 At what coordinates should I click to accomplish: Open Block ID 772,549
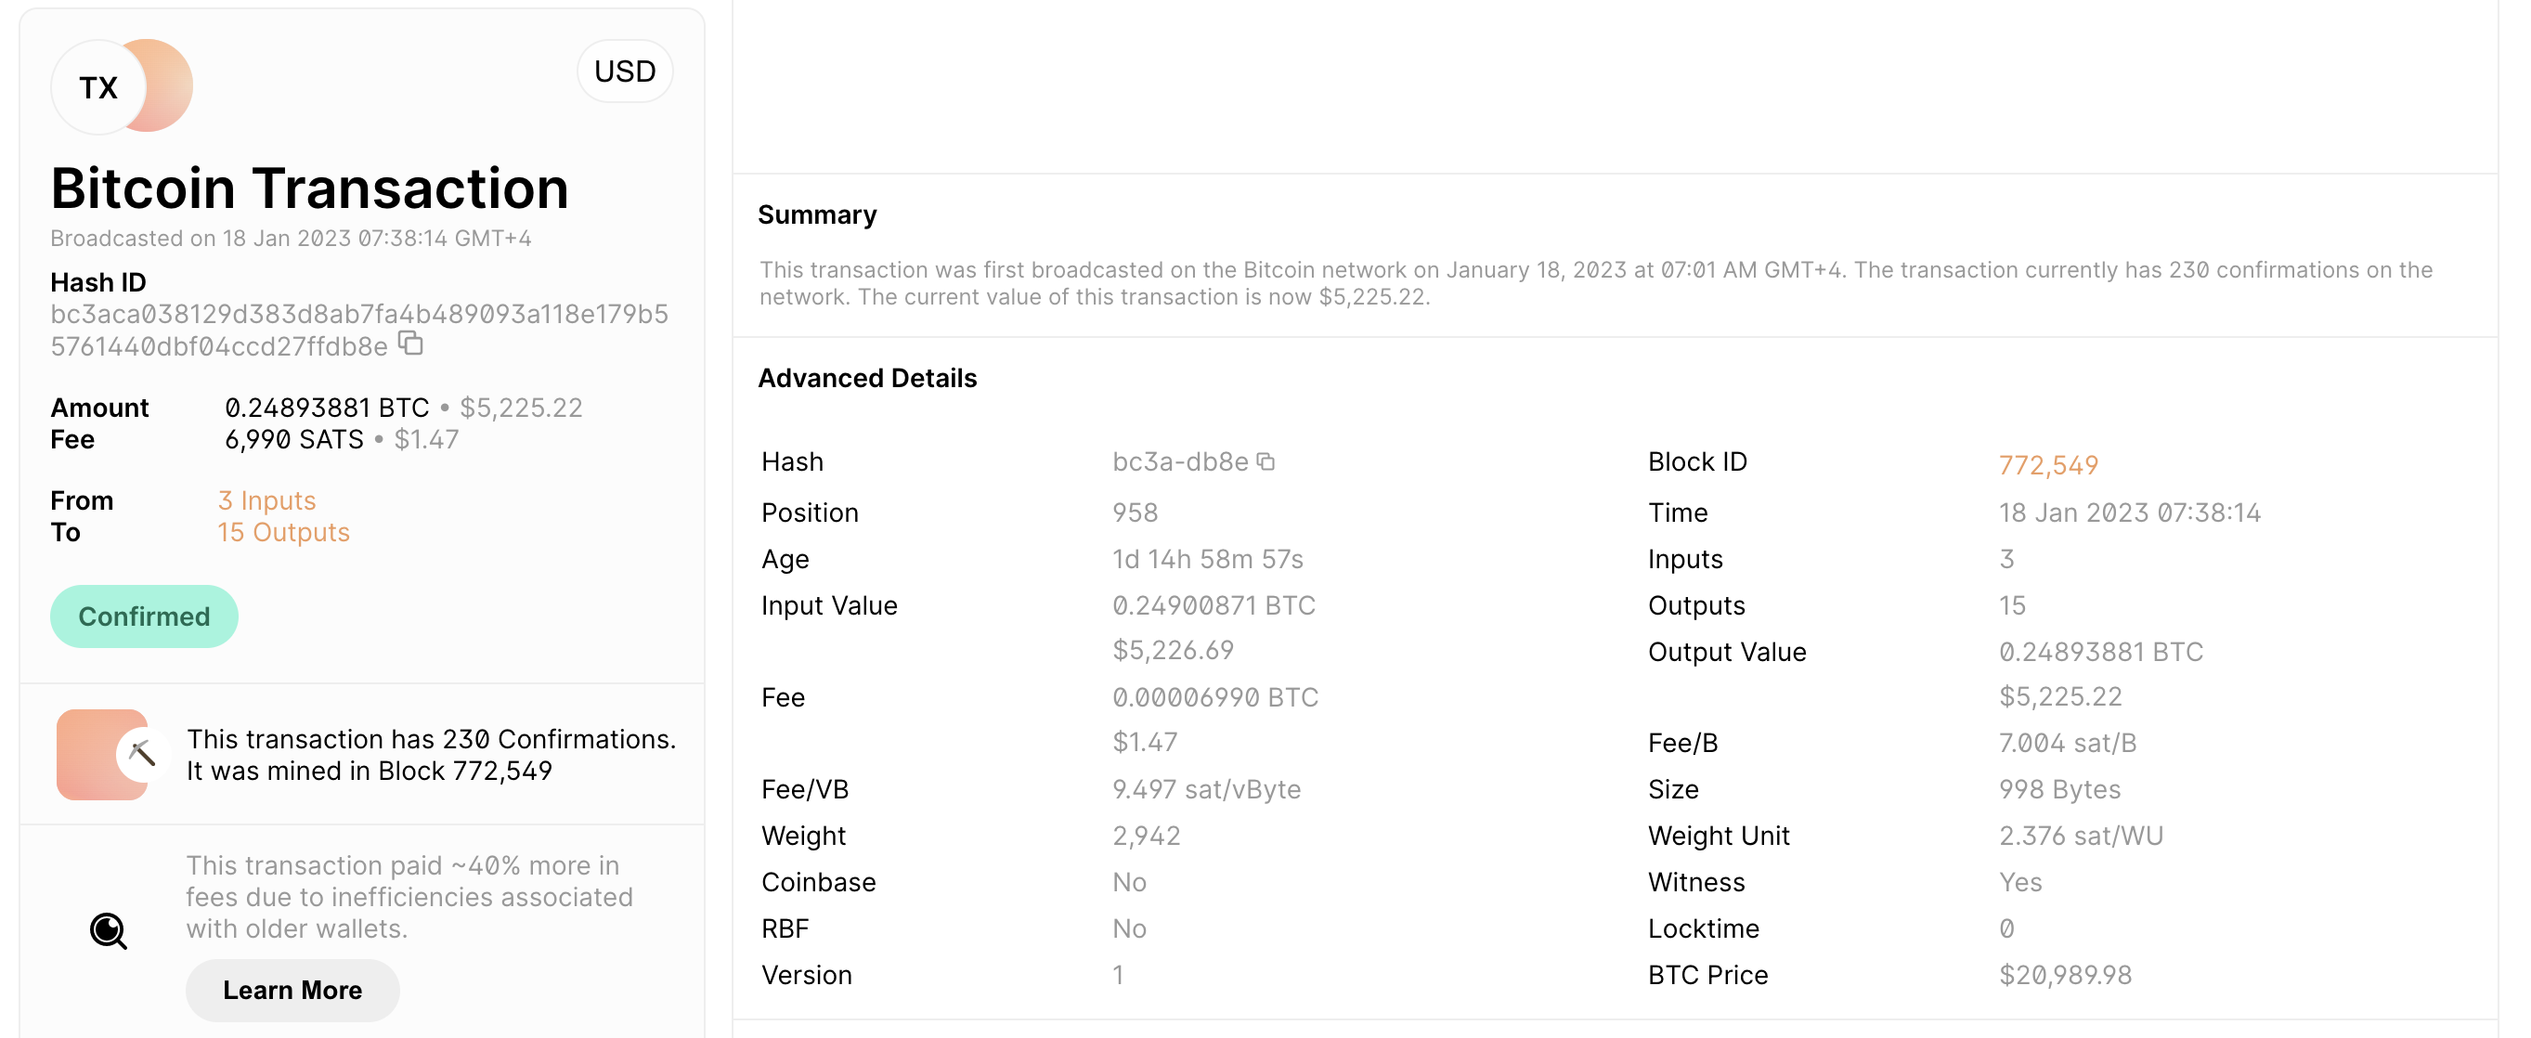point(2047,465)
